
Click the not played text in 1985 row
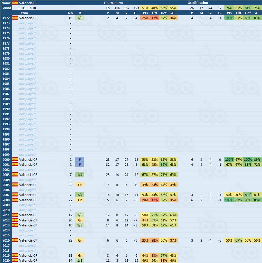coord(27,84)
